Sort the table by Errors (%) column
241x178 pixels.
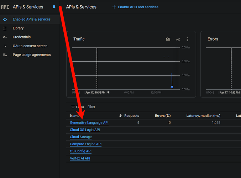(163, 116)
